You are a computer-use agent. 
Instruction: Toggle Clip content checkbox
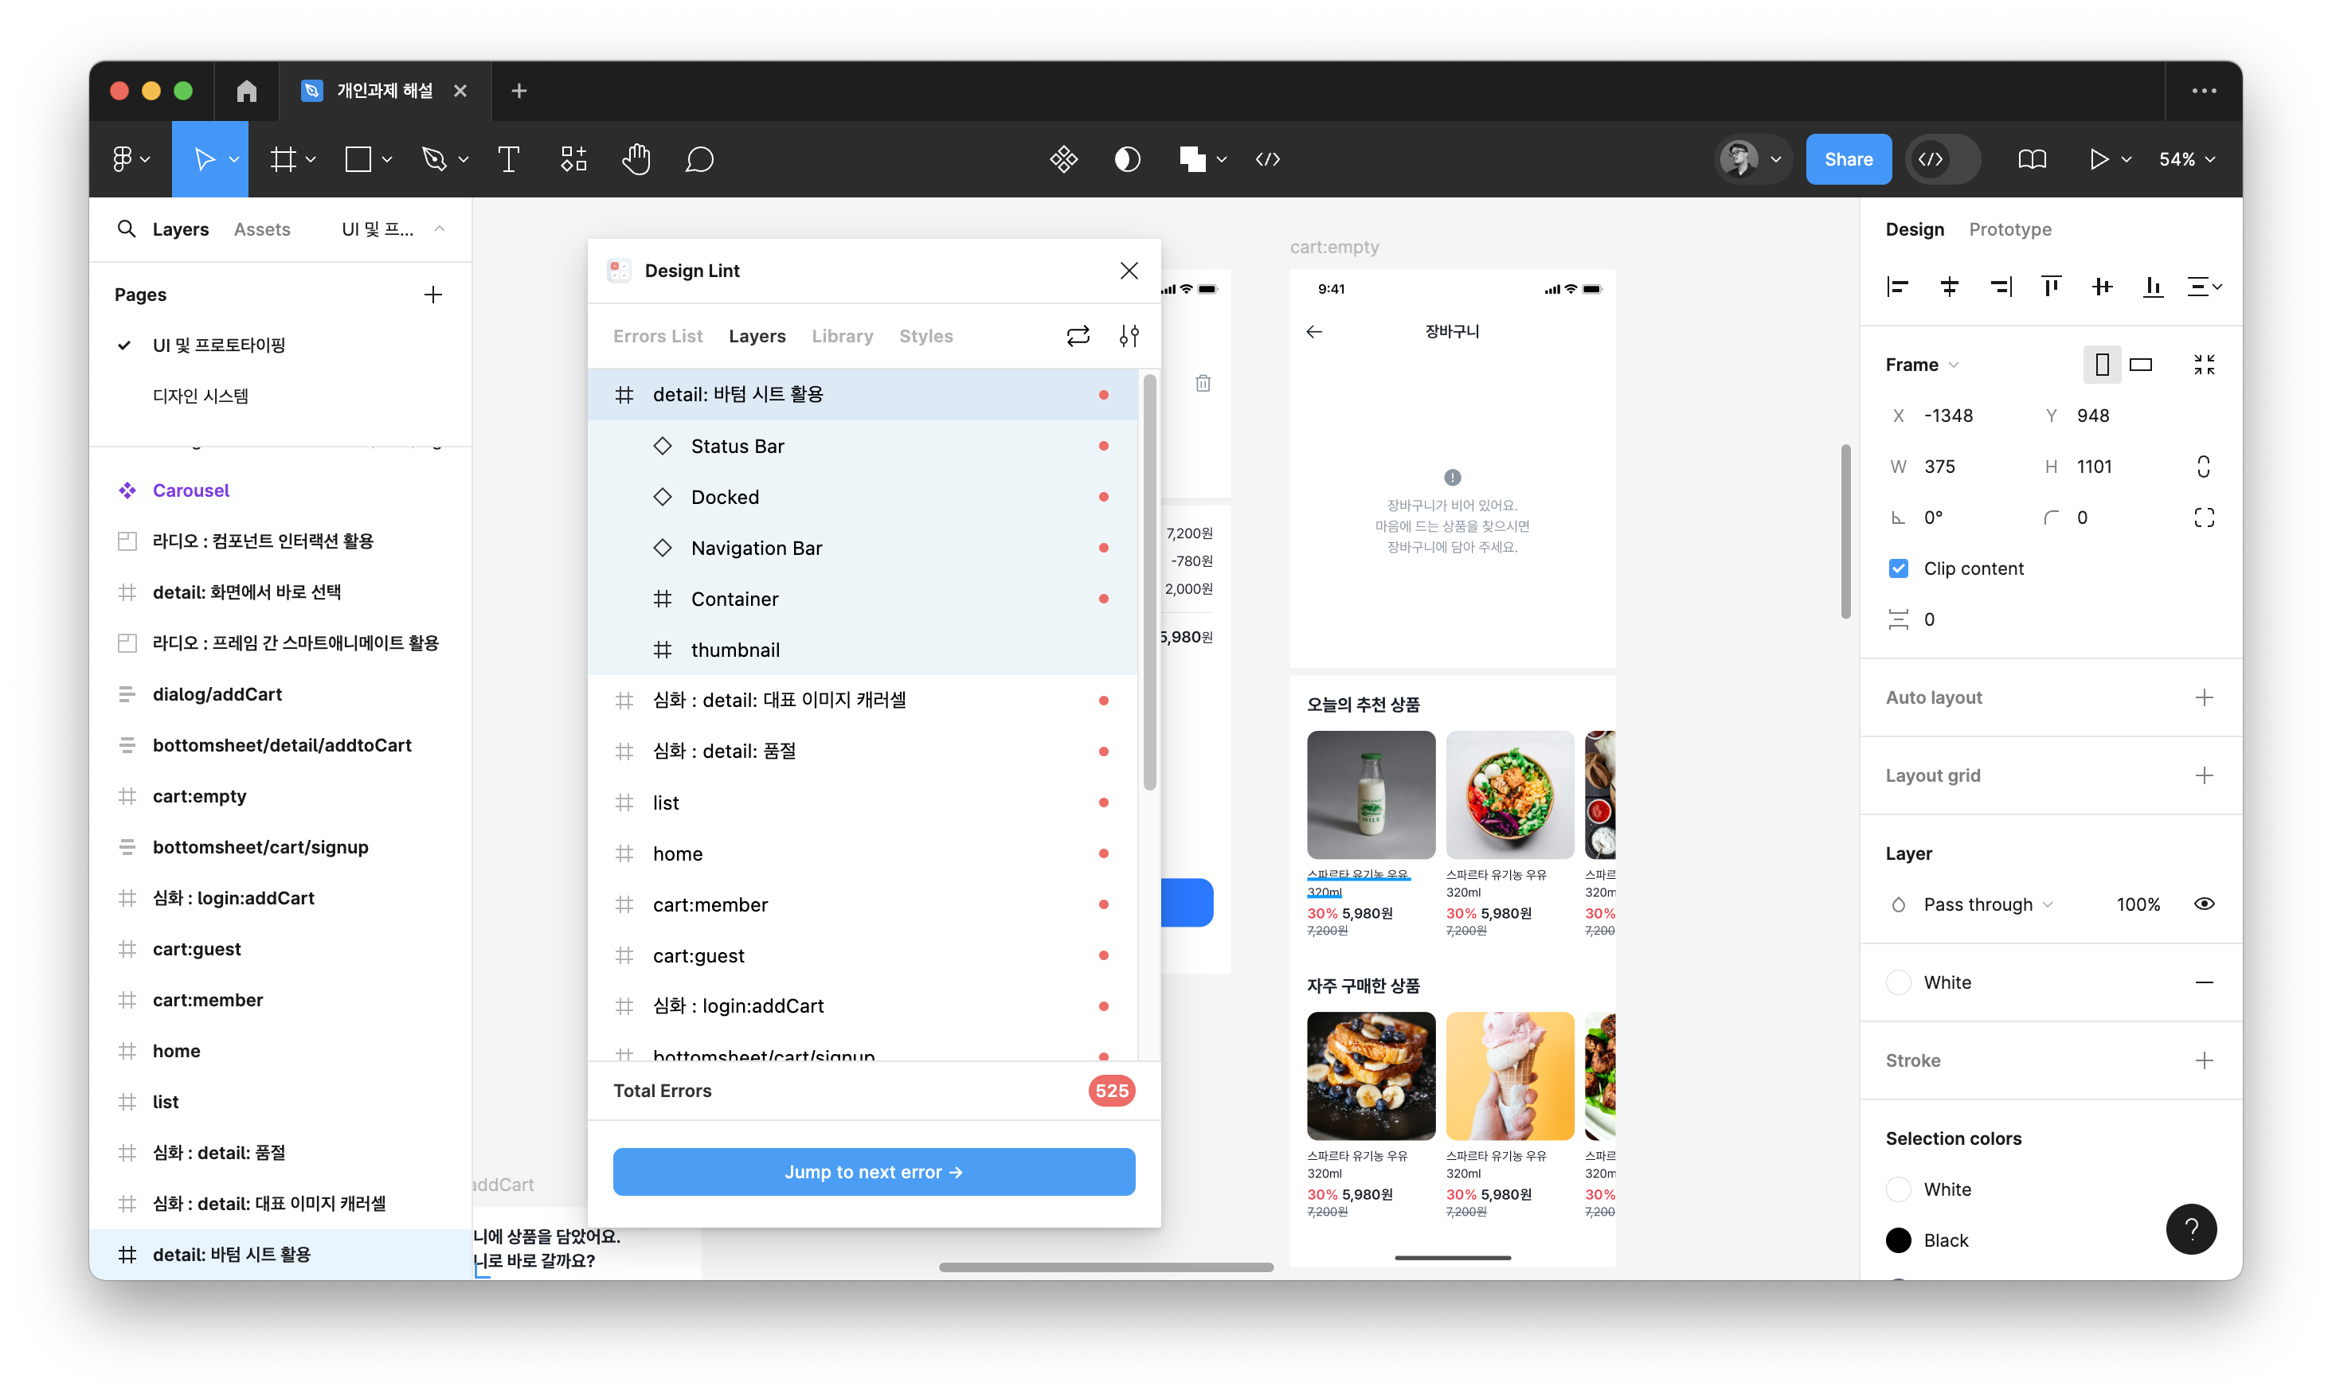click(1898, 568)
